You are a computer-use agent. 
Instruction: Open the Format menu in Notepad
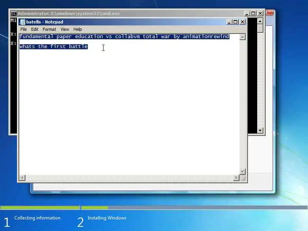49,29
